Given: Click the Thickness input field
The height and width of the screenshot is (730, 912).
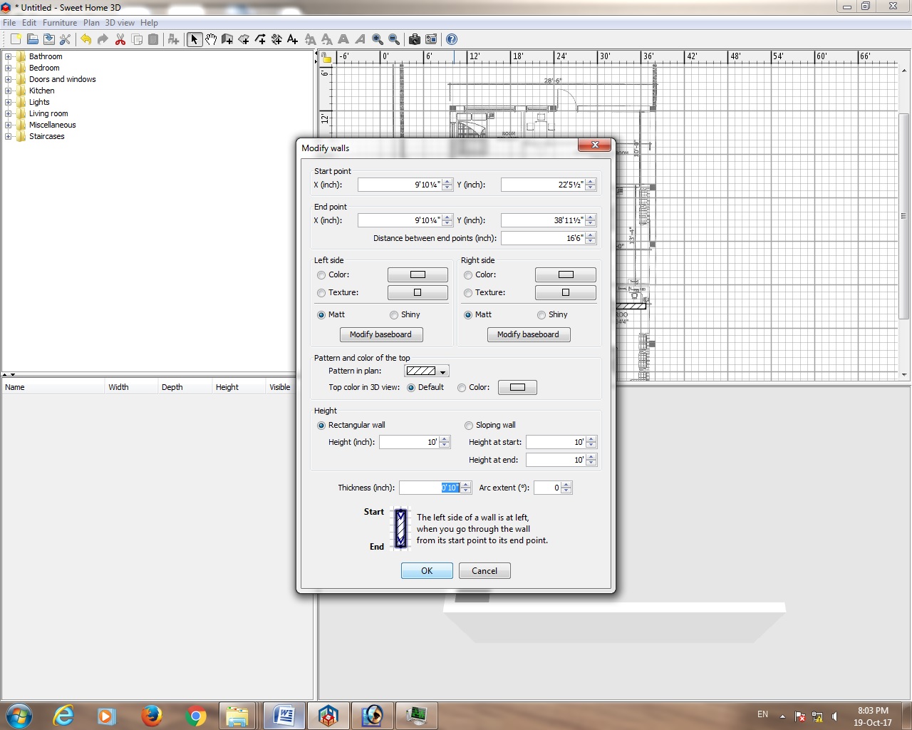Looking at the screenshot, I should click(x=430, y=488).
